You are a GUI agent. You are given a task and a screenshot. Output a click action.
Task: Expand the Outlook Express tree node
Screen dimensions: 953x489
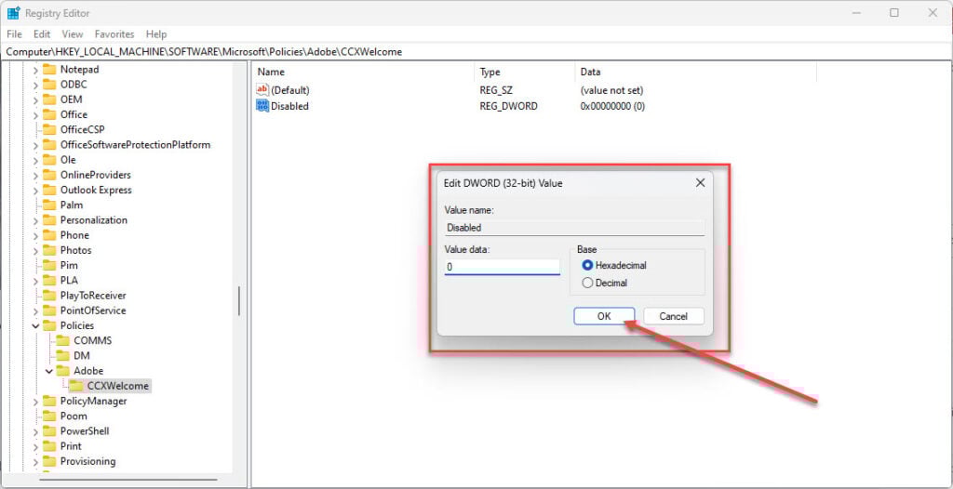[x=35, y=191]
